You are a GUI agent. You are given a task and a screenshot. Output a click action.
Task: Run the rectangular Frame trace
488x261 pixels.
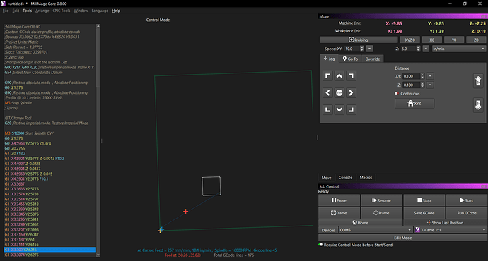point(339,213)
